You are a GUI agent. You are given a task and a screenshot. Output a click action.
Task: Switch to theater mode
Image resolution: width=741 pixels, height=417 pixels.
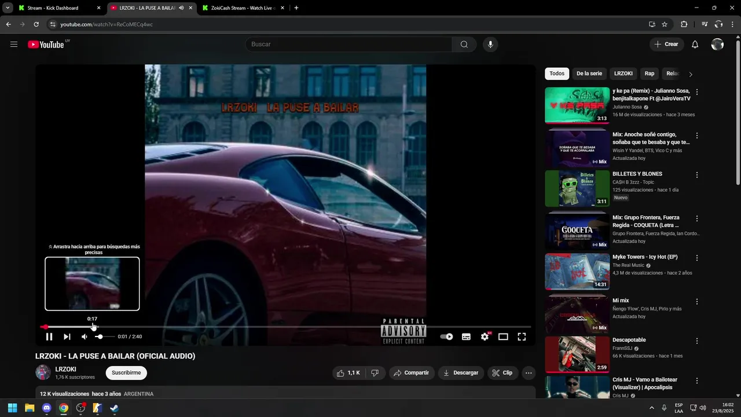503,336
